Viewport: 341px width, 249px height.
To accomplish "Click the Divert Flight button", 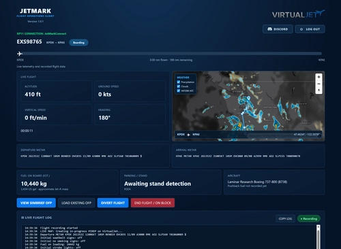I will (x=113, y=203).
